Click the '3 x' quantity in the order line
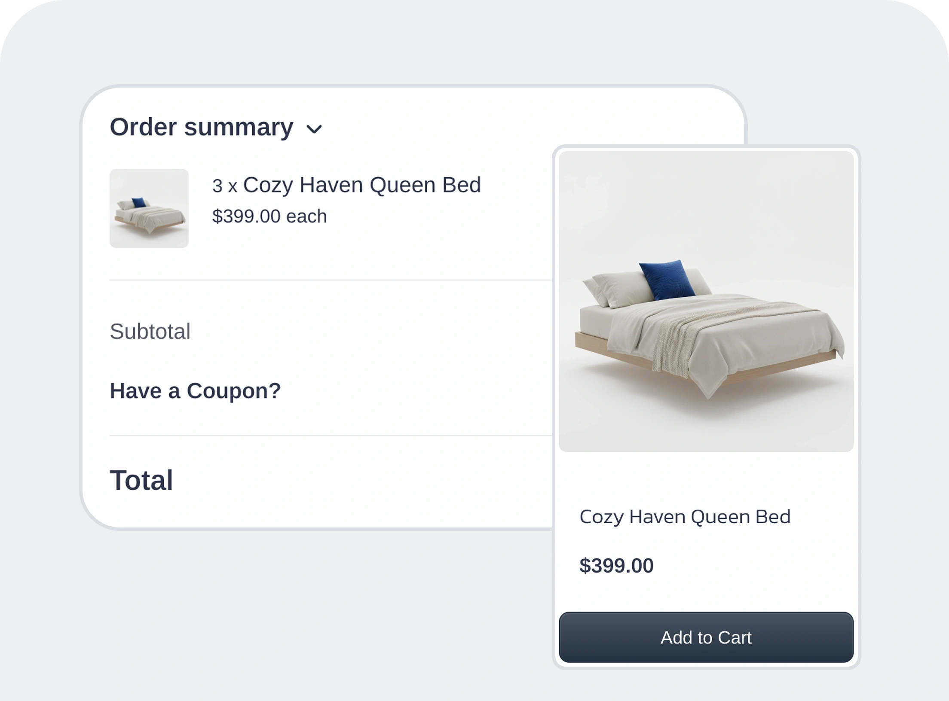This screenshot has width=949, height=701. click(x=224, y=186)
